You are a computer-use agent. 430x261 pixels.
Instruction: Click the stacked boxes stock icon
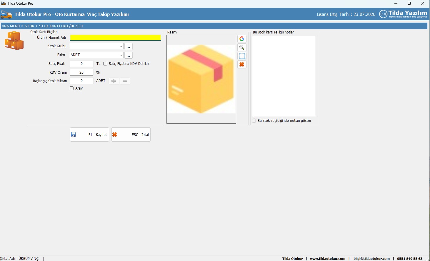point(14,41)
